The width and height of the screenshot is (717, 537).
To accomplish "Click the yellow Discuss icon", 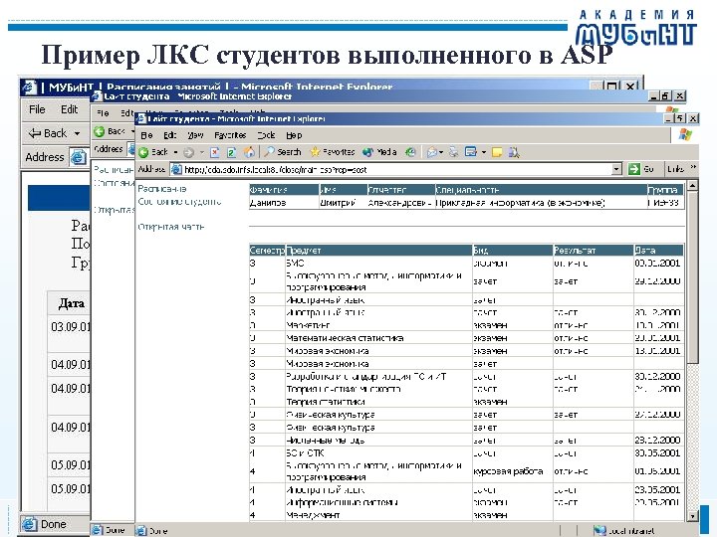I will 497,152.
